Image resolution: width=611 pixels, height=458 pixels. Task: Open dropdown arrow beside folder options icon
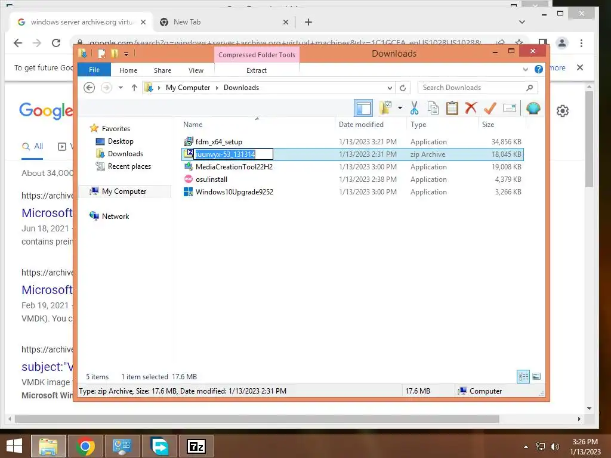point(400,108)
